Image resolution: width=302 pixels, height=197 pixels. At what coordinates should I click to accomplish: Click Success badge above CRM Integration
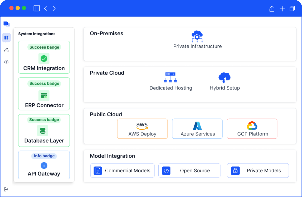pos(44,47)
